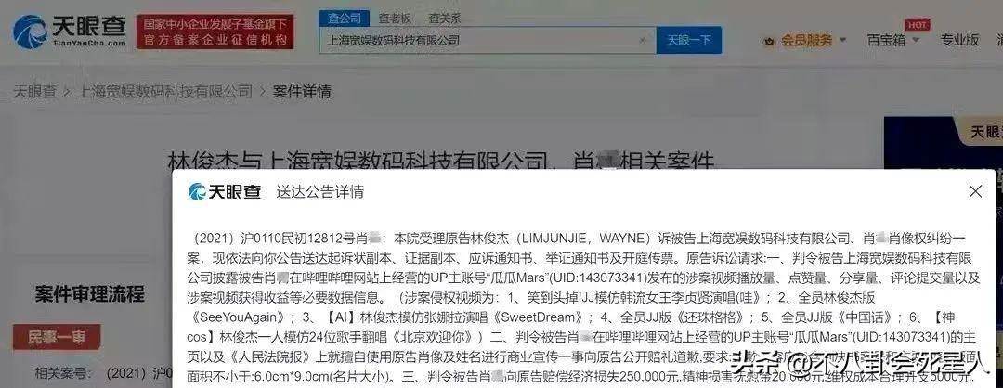Switch to the 查关系 search tab
The height and width of the screenshot is (388, 1003).
(x=445, y=18)
